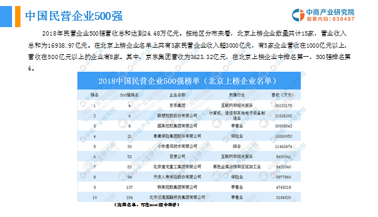
Task: Select the 联想控股股份有限公司 table cell
Action: pos(177,116)
